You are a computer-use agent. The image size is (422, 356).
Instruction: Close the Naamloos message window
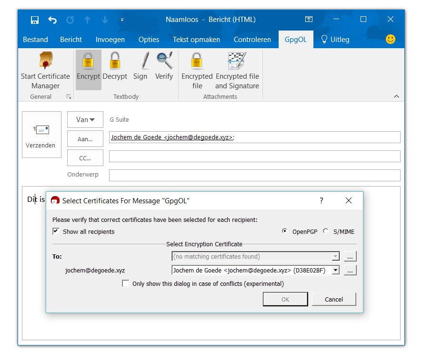coord(391,19)
